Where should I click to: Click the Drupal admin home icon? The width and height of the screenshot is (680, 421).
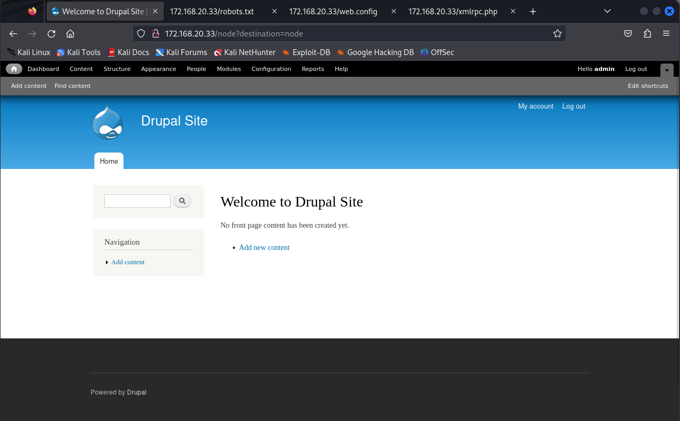point(14,69)
